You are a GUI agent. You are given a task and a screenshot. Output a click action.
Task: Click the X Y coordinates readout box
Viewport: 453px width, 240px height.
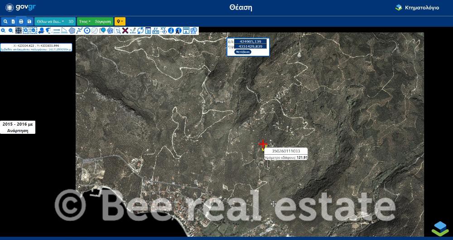36,48
